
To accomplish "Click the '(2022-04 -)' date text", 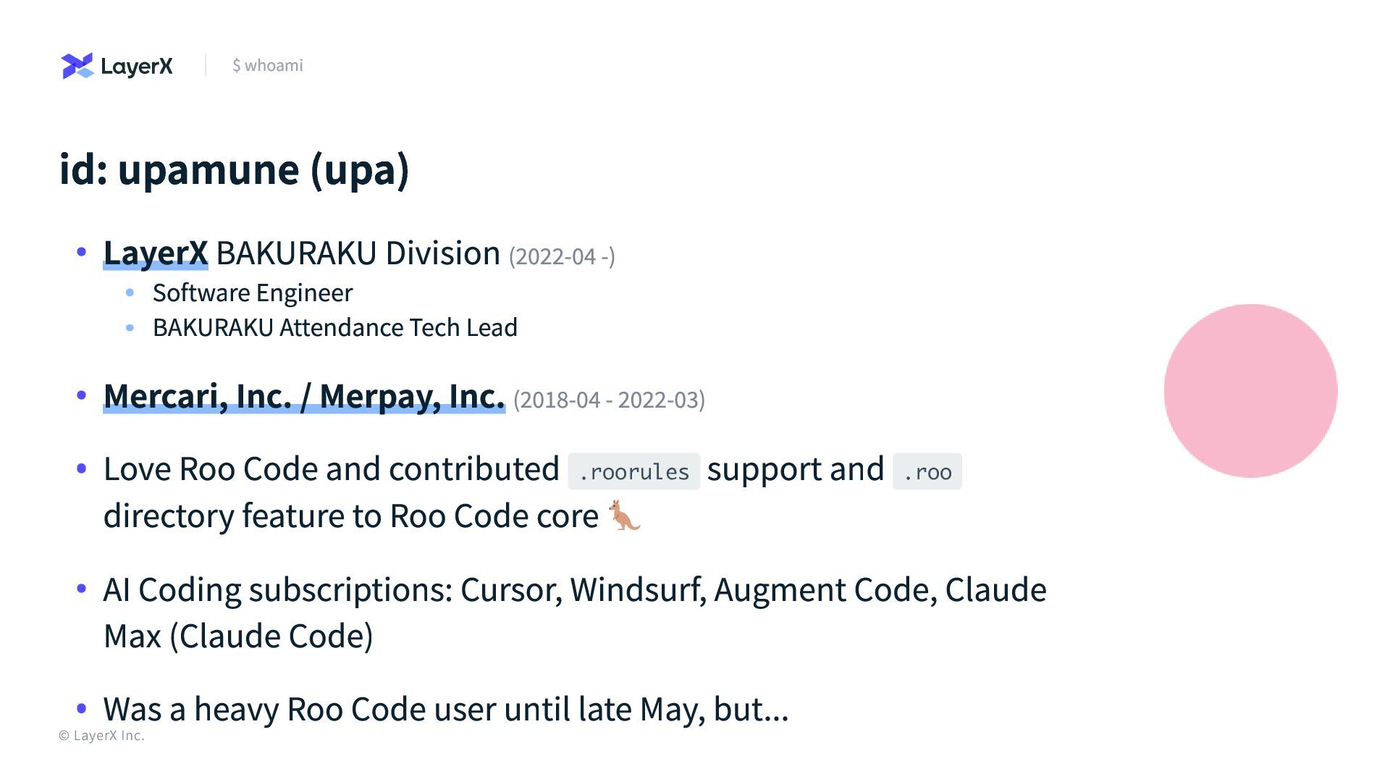I will [x=562, y=256].
